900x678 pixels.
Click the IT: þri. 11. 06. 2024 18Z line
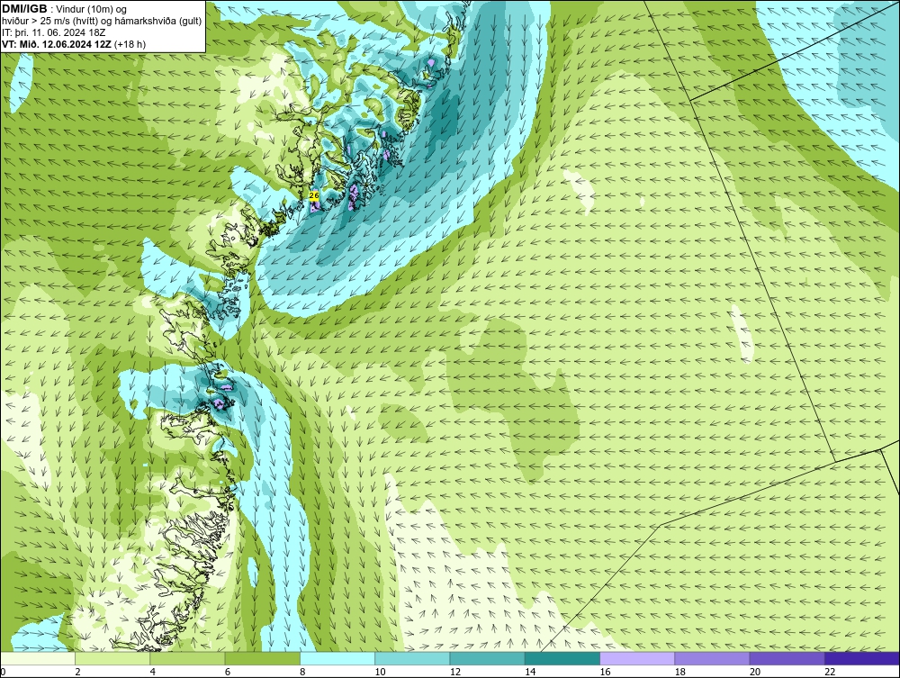point(53,32)
